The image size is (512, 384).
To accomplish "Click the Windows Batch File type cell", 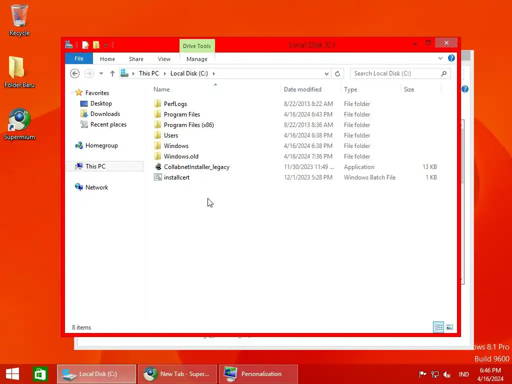I will pyautogui.click(x=369, y=177).
